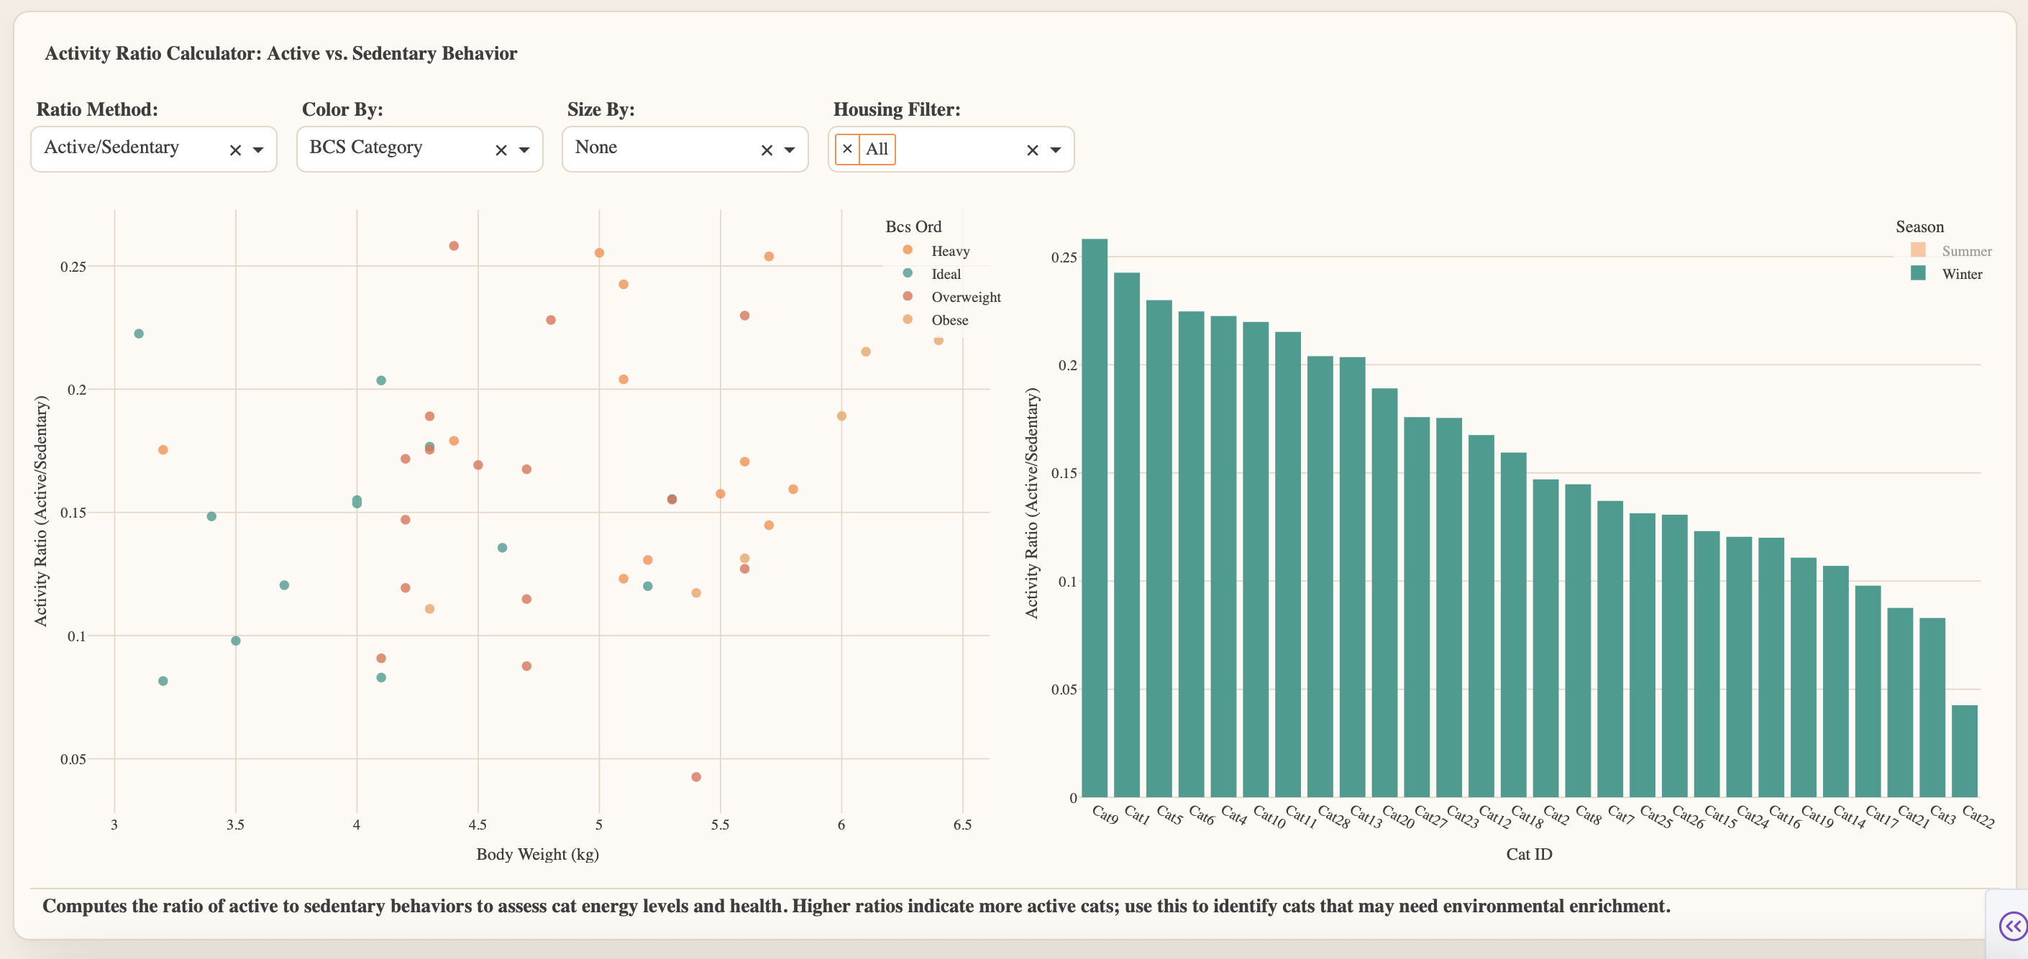Hide Overweight points via legend
Screen dimensions: 2028x959
tap(965, 297)
